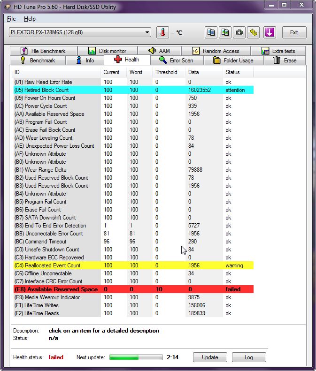The width and height of the screenshot is (316, 371).
Task: Switch to the Disk monitor tab
Action: tap(108, 51)
